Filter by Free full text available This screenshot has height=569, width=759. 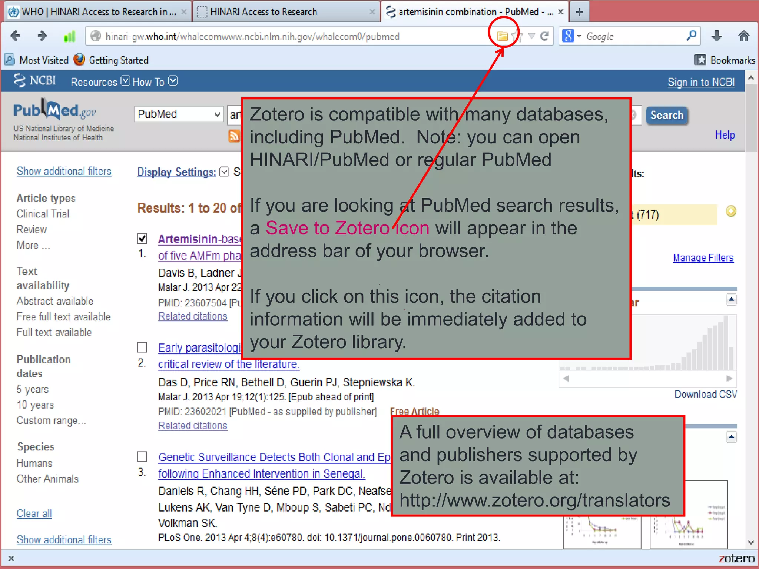(x=63, y=317)
